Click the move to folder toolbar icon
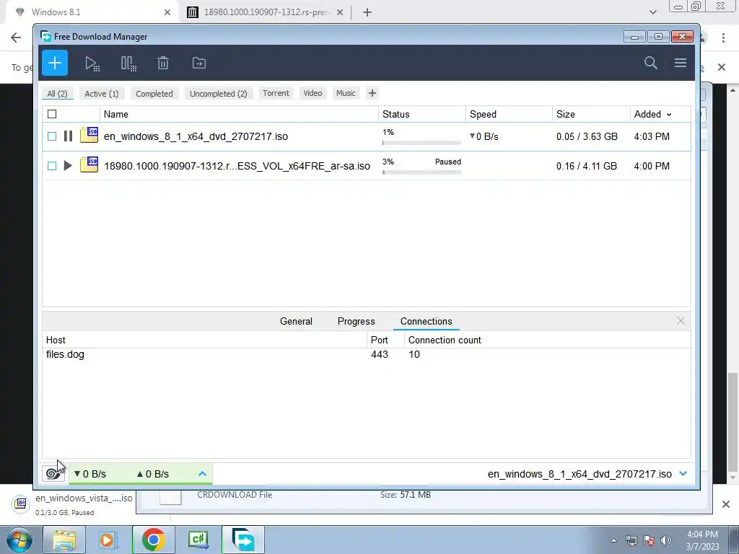 [199, 63]
